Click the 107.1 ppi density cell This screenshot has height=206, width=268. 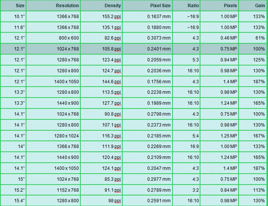pos(102,125)
